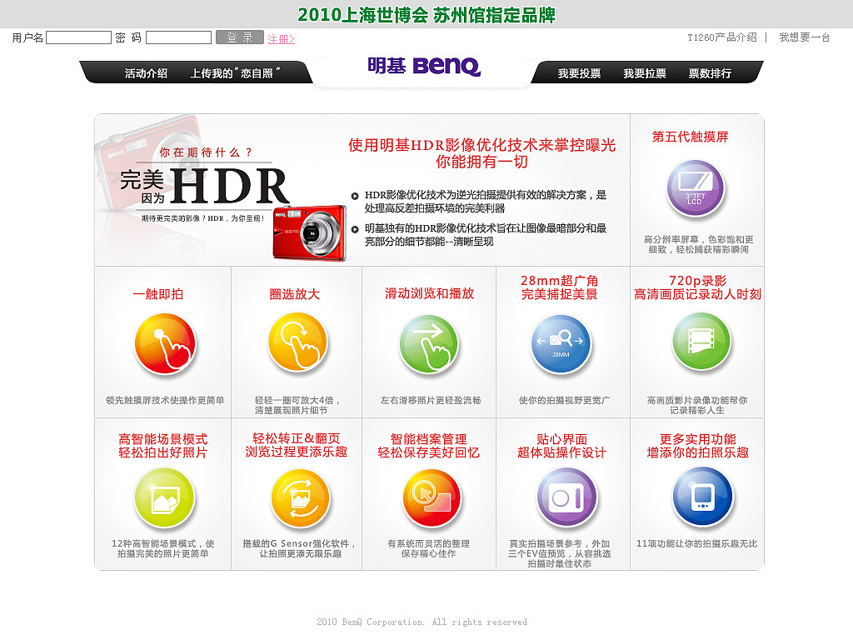Click the green 滑动浏览和播放 swipe icon
Image resolution: width=853 pixels, height=640 pixels.
[x=429, y=343]
